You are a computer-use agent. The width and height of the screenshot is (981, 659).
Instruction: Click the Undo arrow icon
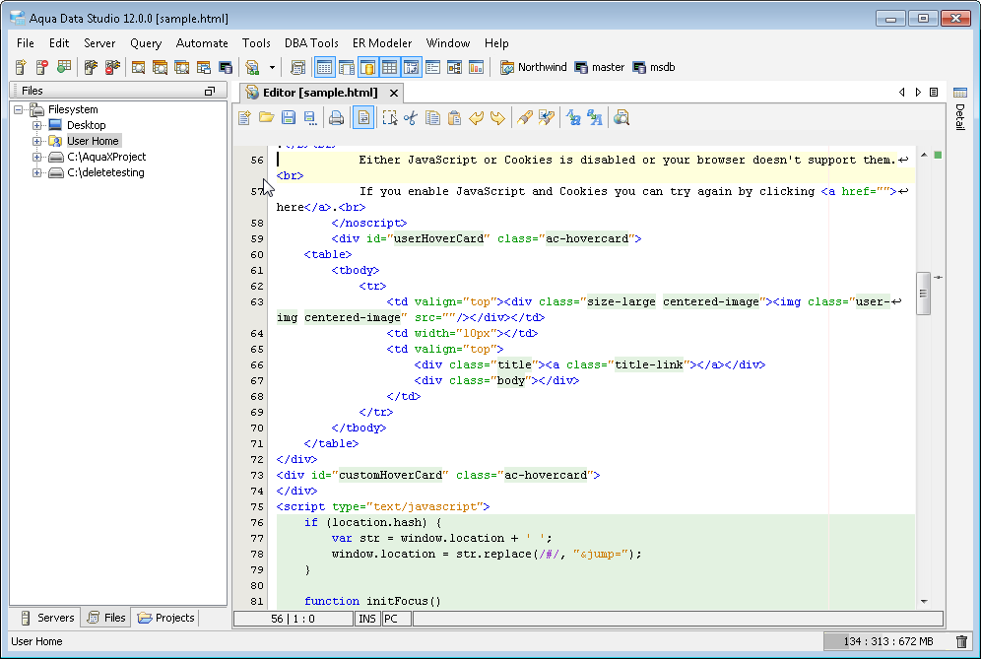click(477, 118)
